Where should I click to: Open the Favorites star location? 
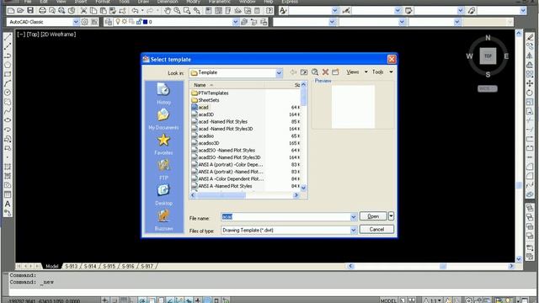click(163, 144)
